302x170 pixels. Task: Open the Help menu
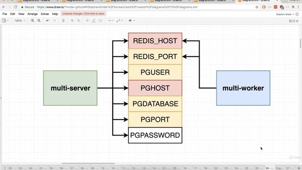(x=55, y=14)
